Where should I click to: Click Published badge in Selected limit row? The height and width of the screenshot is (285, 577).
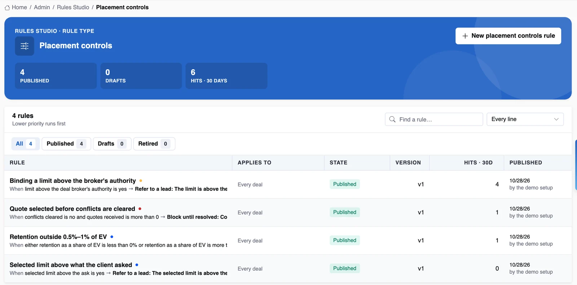click(345, 268)
